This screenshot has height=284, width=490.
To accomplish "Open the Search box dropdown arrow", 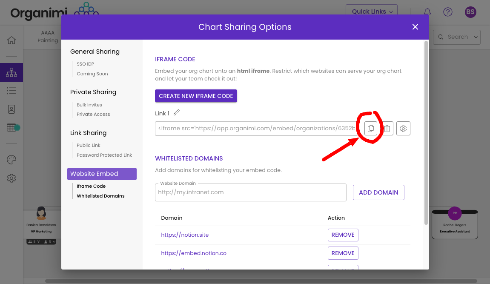I will click(476, 37).
